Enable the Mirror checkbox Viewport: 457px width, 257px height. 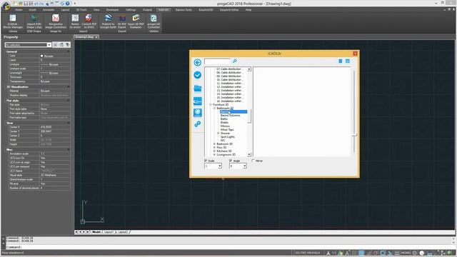coord(253,161)
